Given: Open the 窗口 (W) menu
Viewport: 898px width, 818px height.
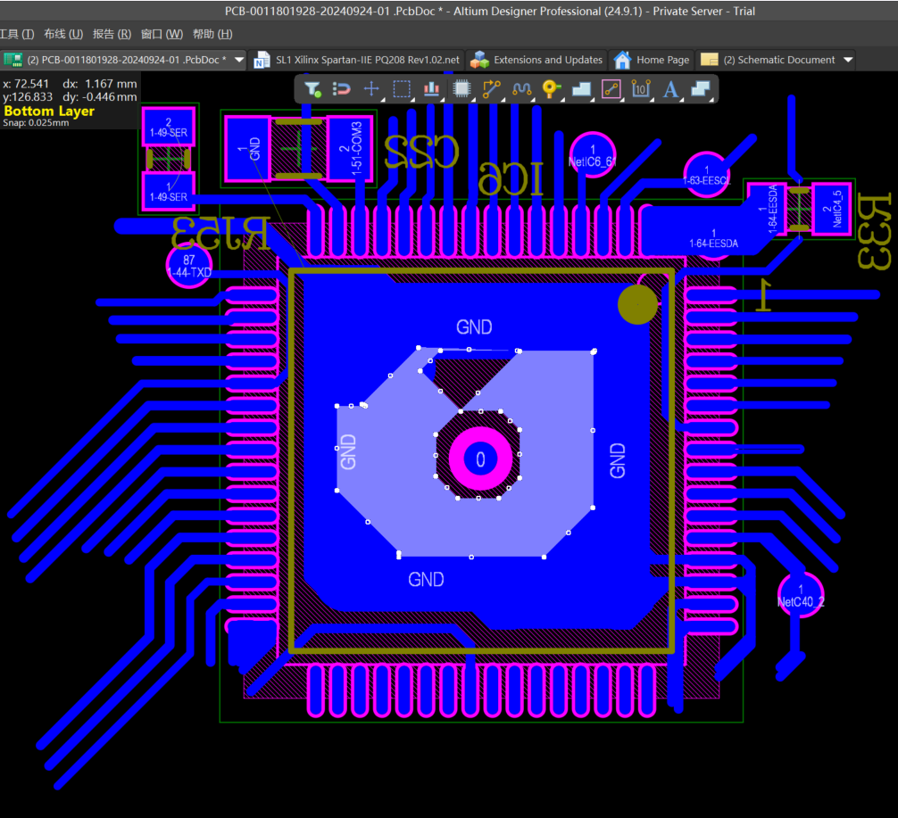Looking at the screenshot, I should tap(162, 35).
